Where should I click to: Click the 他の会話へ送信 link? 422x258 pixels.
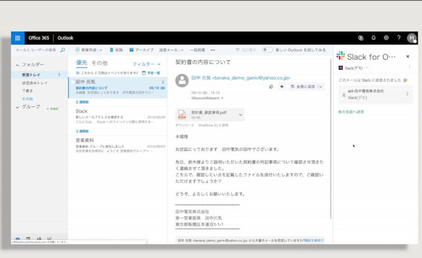351,111
